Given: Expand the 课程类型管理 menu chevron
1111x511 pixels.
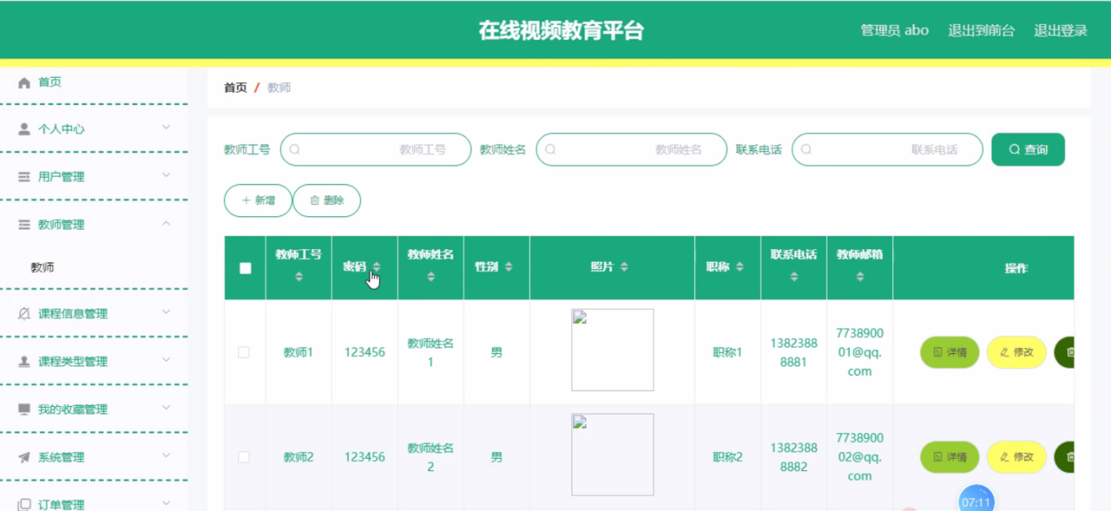Looking at the screenshot, I should coord(166,360).
